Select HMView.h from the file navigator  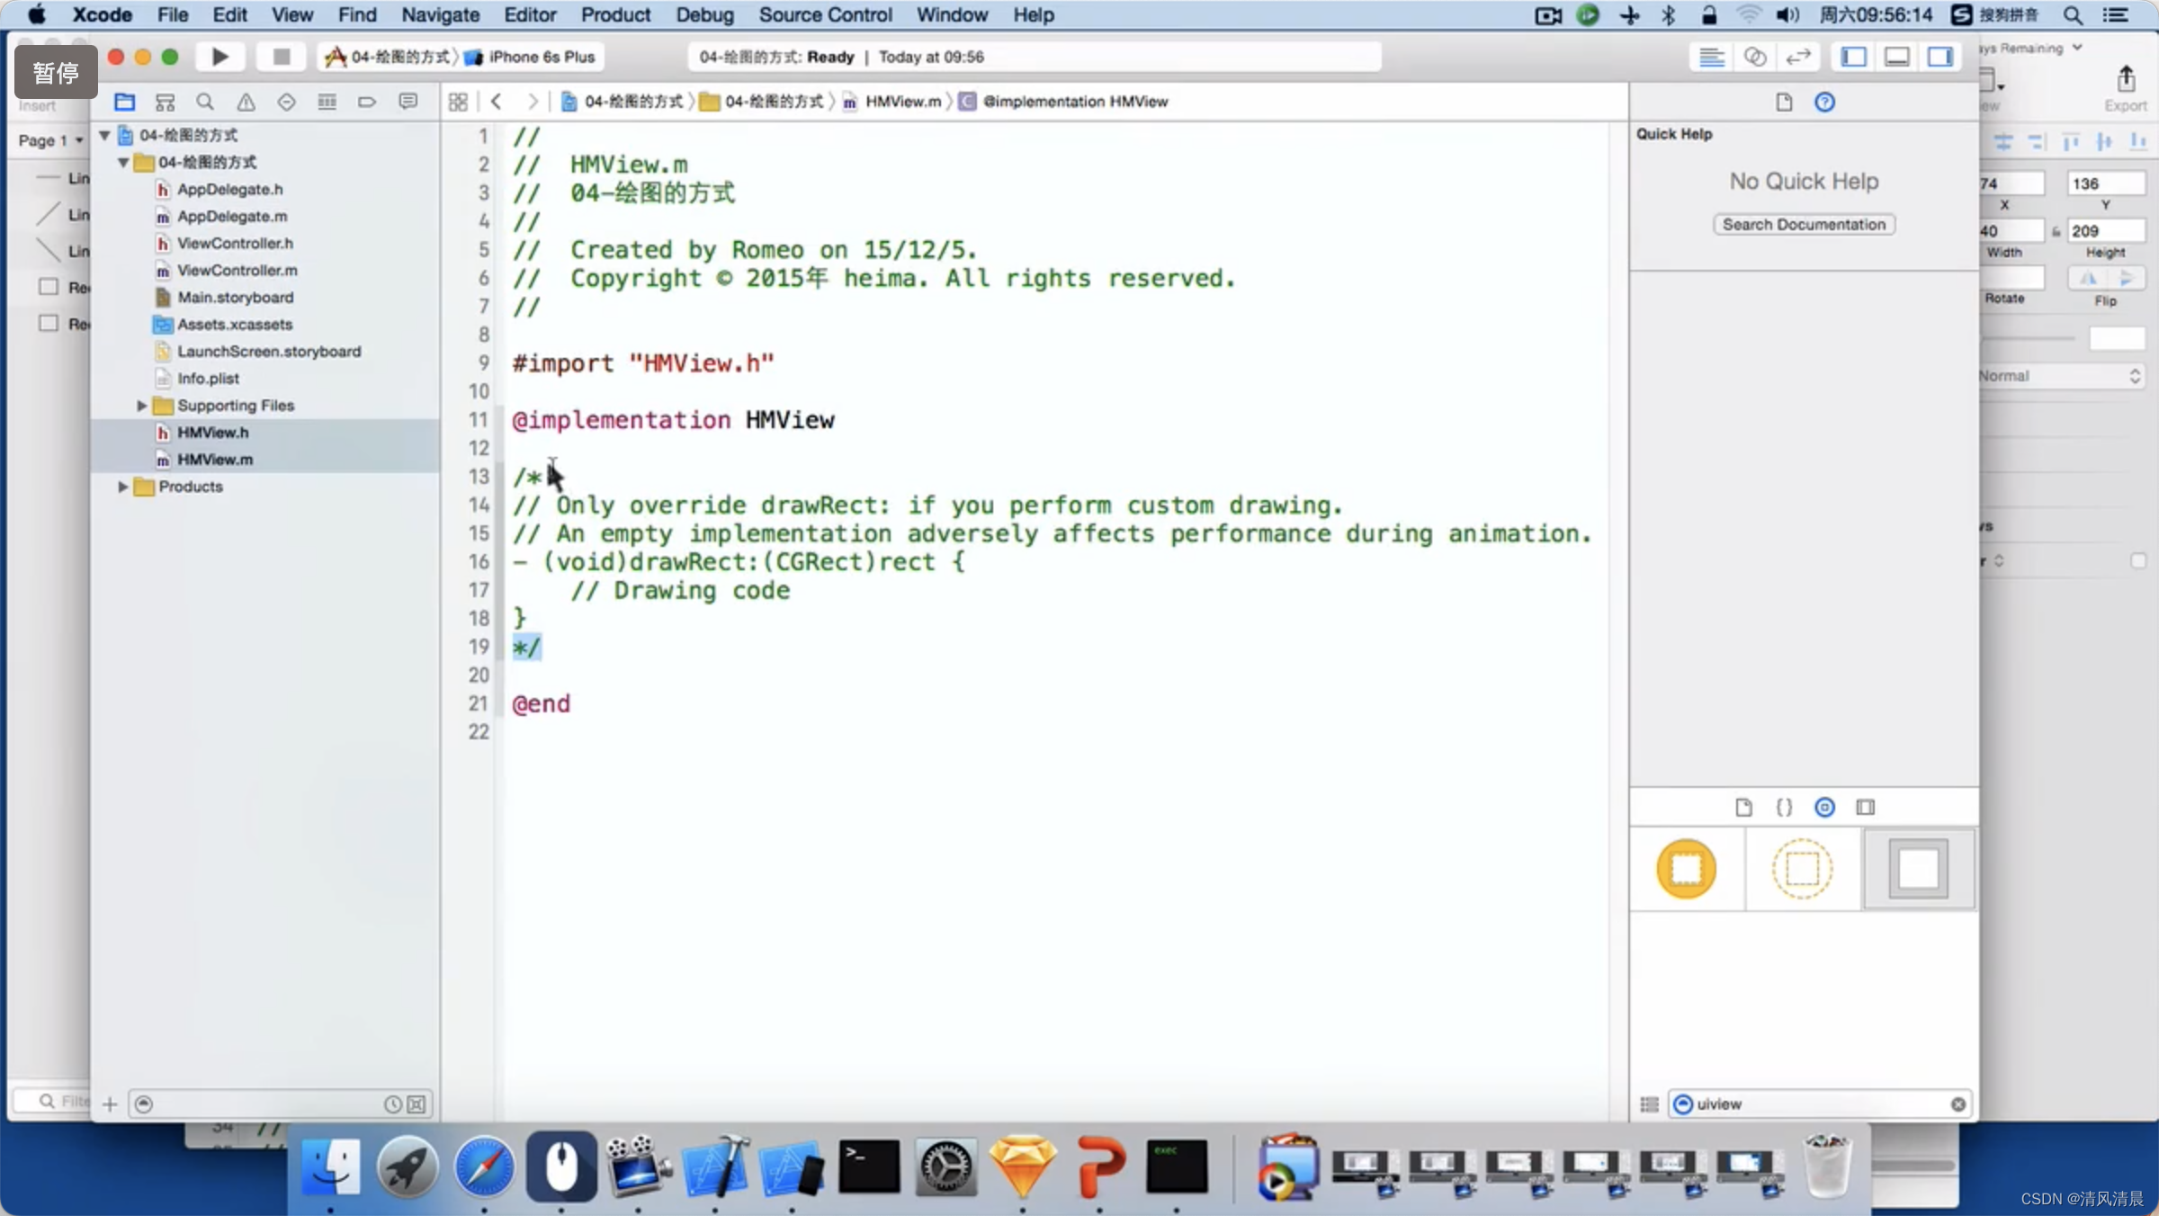(212, 432)
